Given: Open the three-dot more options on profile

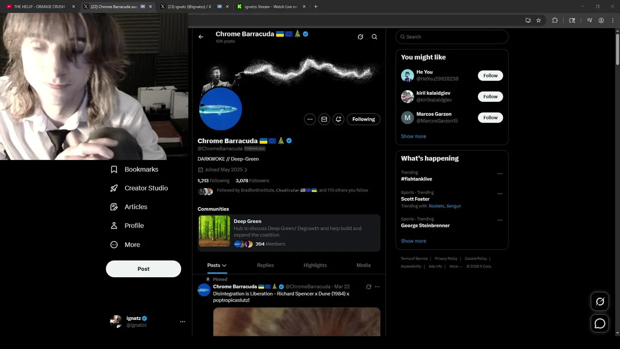Looking at the screenshot, I should pos(310,119).
